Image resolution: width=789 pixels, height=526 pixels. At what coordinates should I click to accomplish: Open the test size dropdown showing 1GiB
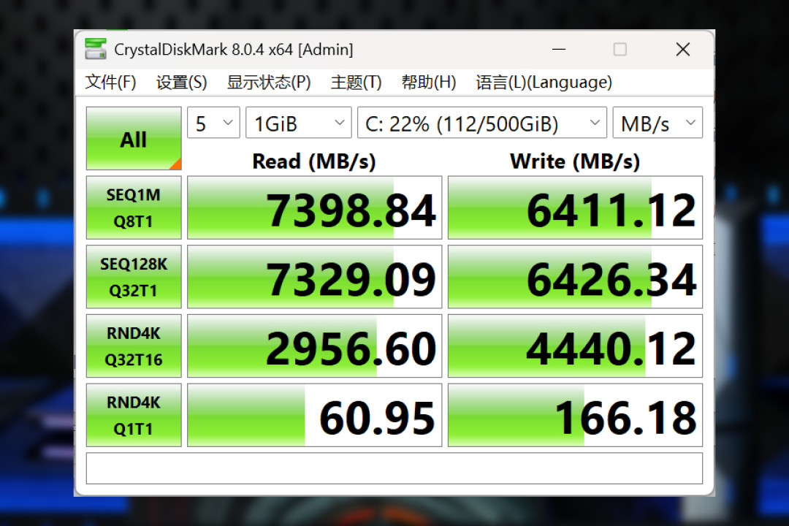click(x=298, y=122)
